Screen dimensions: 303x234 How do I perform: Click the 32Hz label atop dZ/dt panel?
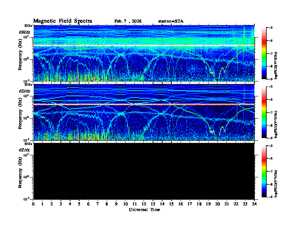click(x=28, y=144)
